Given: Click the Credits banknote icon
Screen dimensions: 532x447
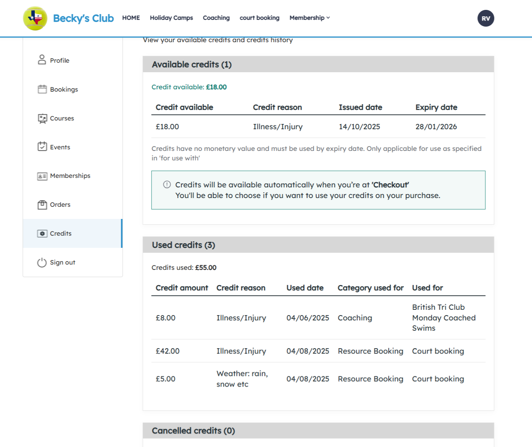Looking at the screenshot, I should 42,233.
